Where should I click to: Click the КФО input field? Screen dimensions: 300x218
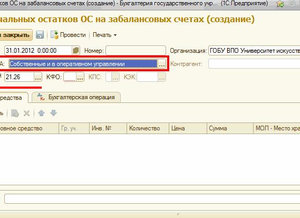70,77
